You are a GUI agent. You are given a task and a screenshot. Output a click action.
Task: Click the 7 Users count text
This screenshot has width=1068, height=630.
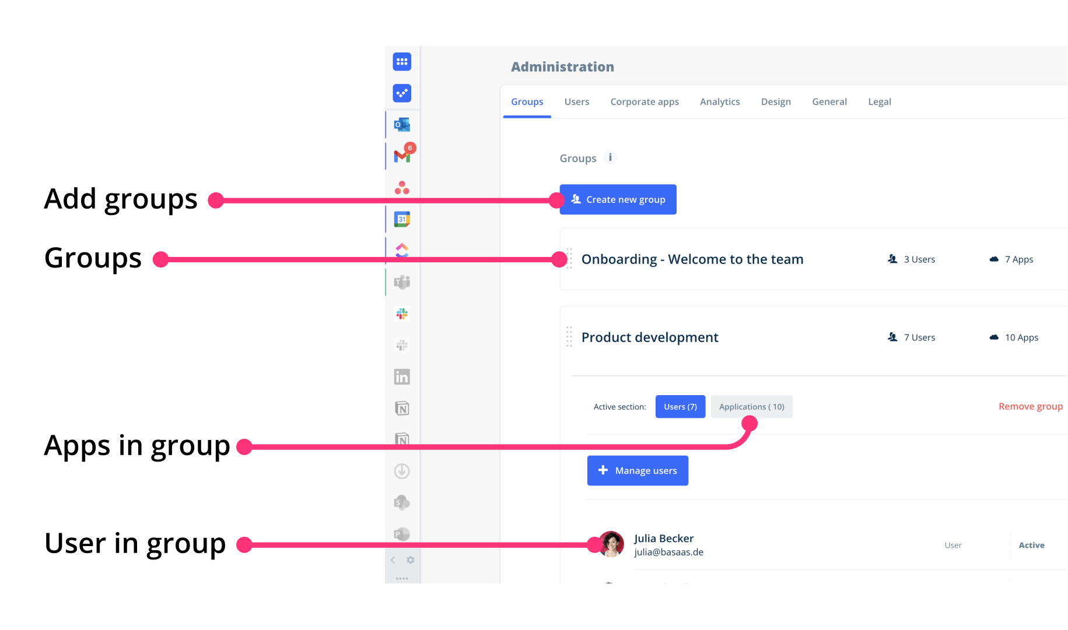[x=919, y=337]
